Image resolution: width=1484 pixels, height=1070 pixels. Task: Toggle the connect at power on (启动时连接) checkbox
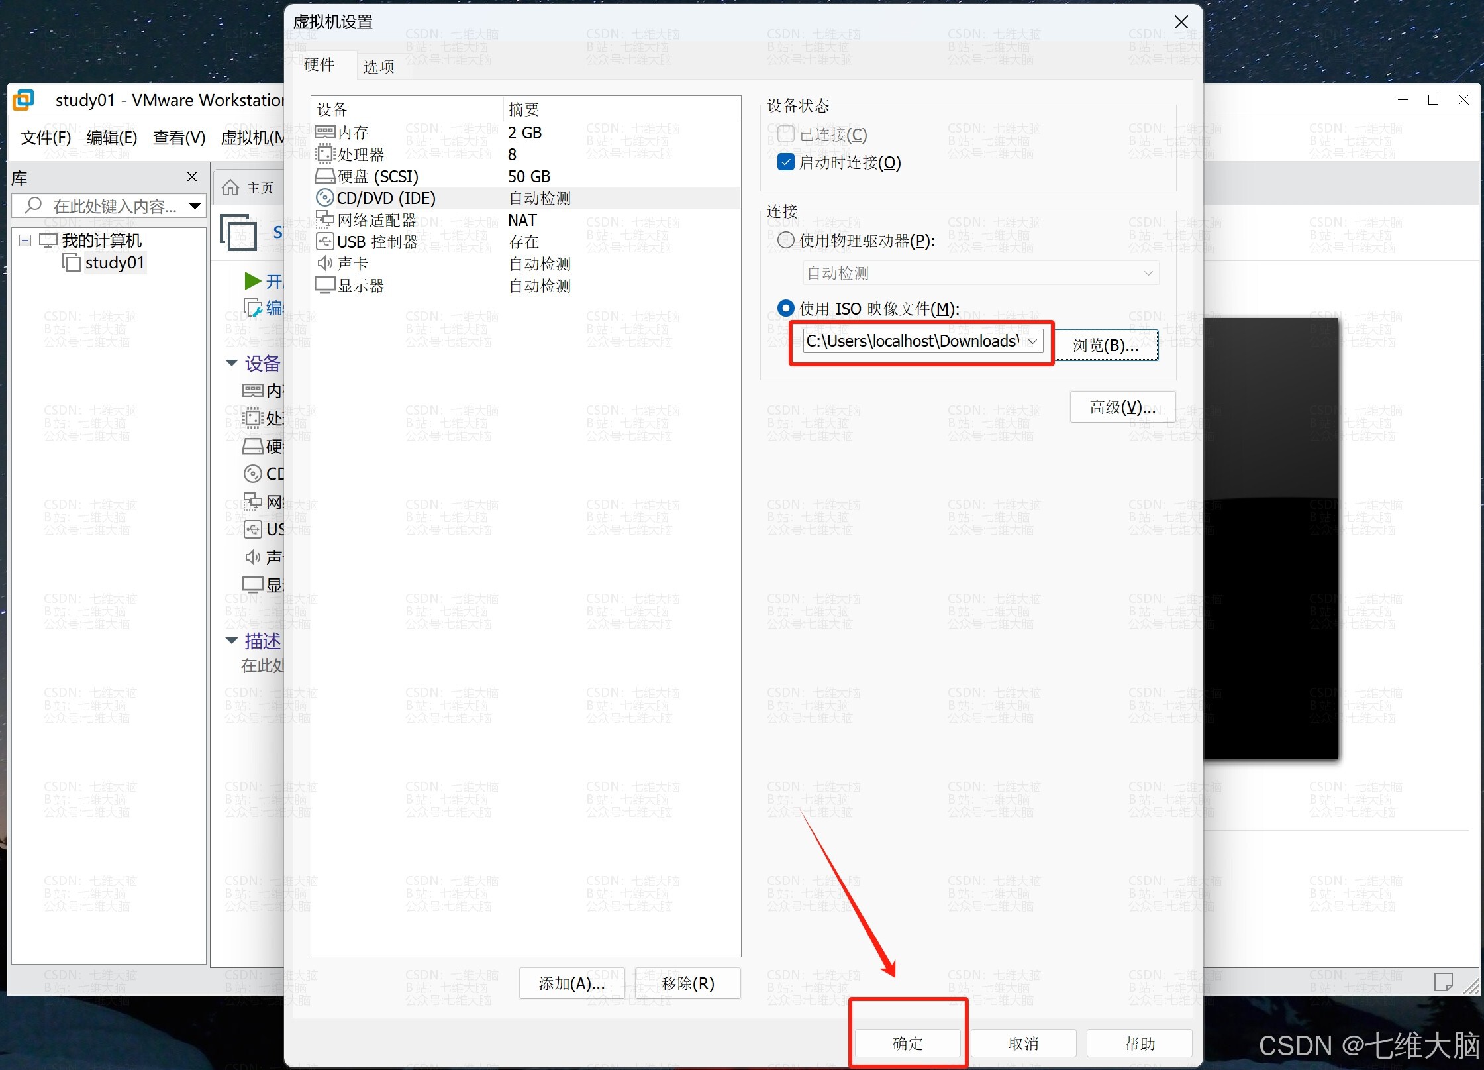(785, 162)
